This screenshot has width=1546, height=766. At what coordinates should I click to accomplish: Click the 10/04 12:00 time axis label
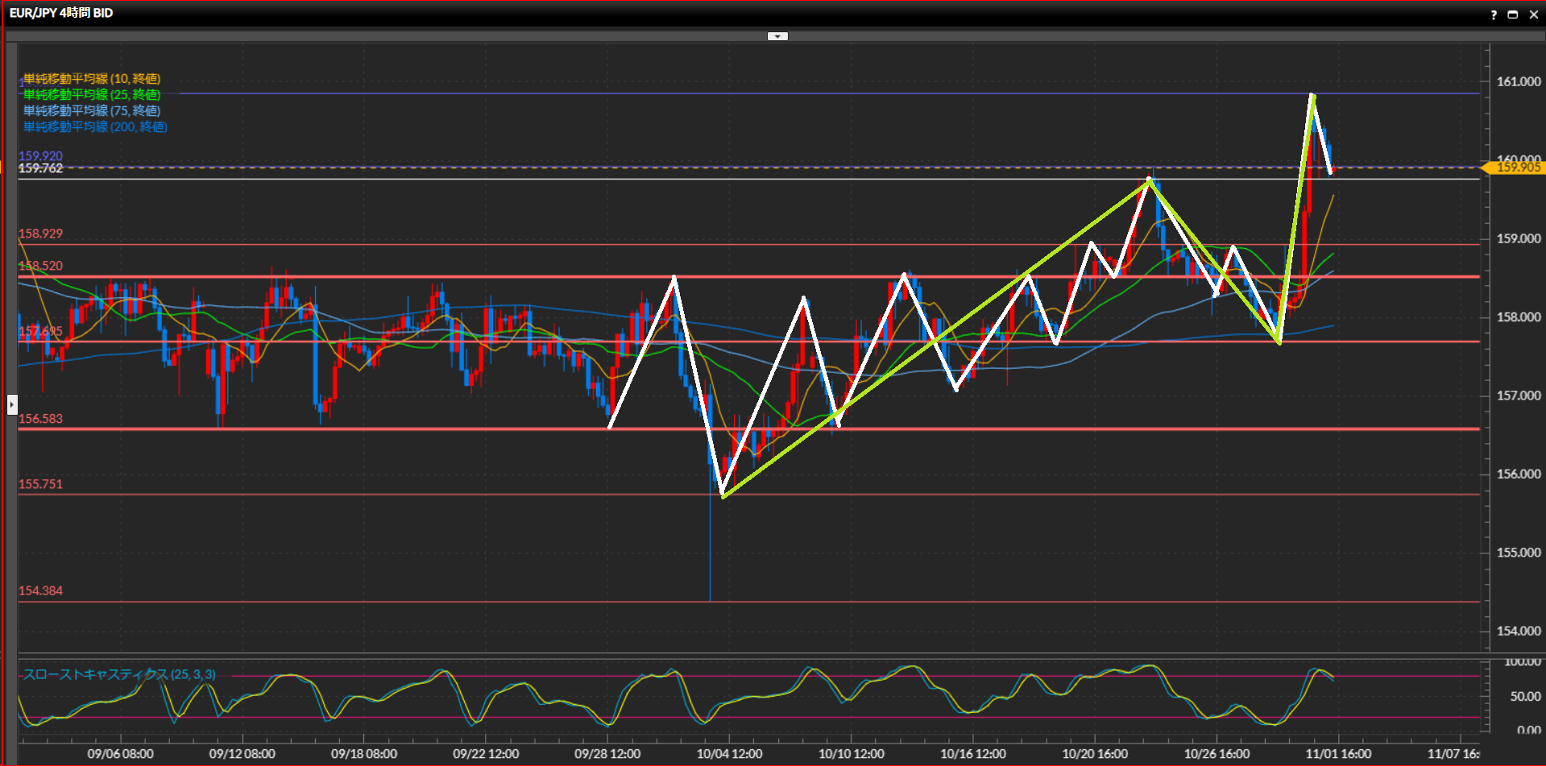click(x=729, y=754)
